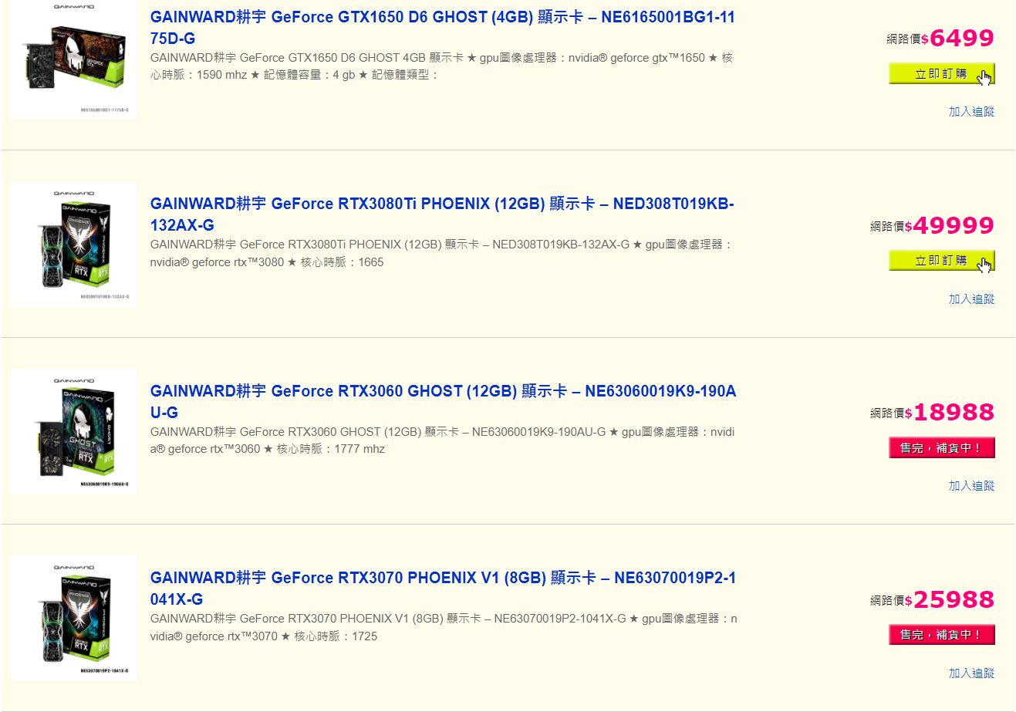Add the RTX3080Ti card to tracking (加入追蹤)
This screenshot has height=712, width=1016.
[971, 299]
